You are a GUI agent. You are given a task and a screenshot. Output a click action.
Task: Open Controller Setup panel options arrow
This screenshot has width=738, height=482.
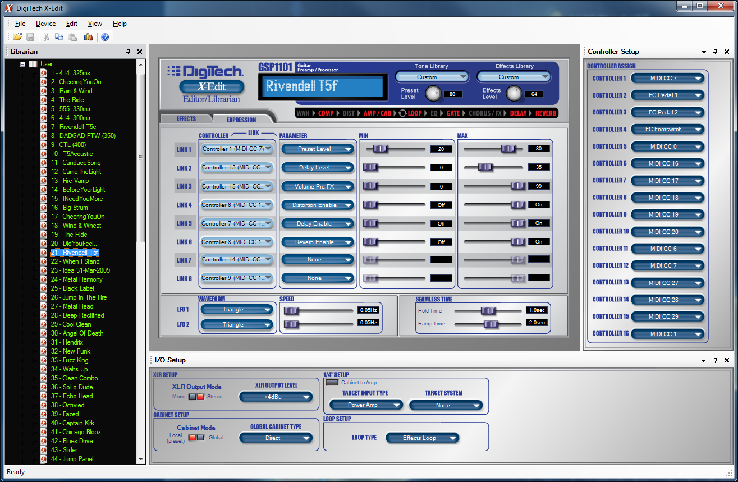pyautogui.click(x=704, y=52)
